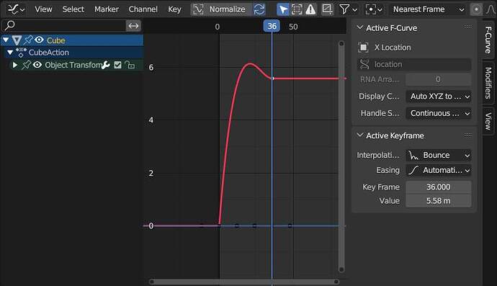Switch to the Modifiers sidebar tab
Screen dimensions: 497x286
488,83
